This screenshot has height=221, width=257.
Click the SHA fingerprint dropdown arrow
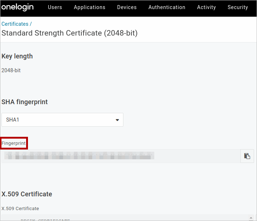pyautogui.click(x=117, y=120)
